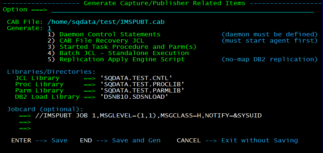Click the first Jobcard line with //IMSPUBT JOB
The height and width of the screenshot is (153, 323).
[x=148, y=116]
